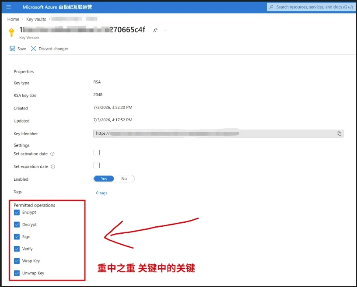Copy the Key Identifier to clipboard

coord(339,134)
